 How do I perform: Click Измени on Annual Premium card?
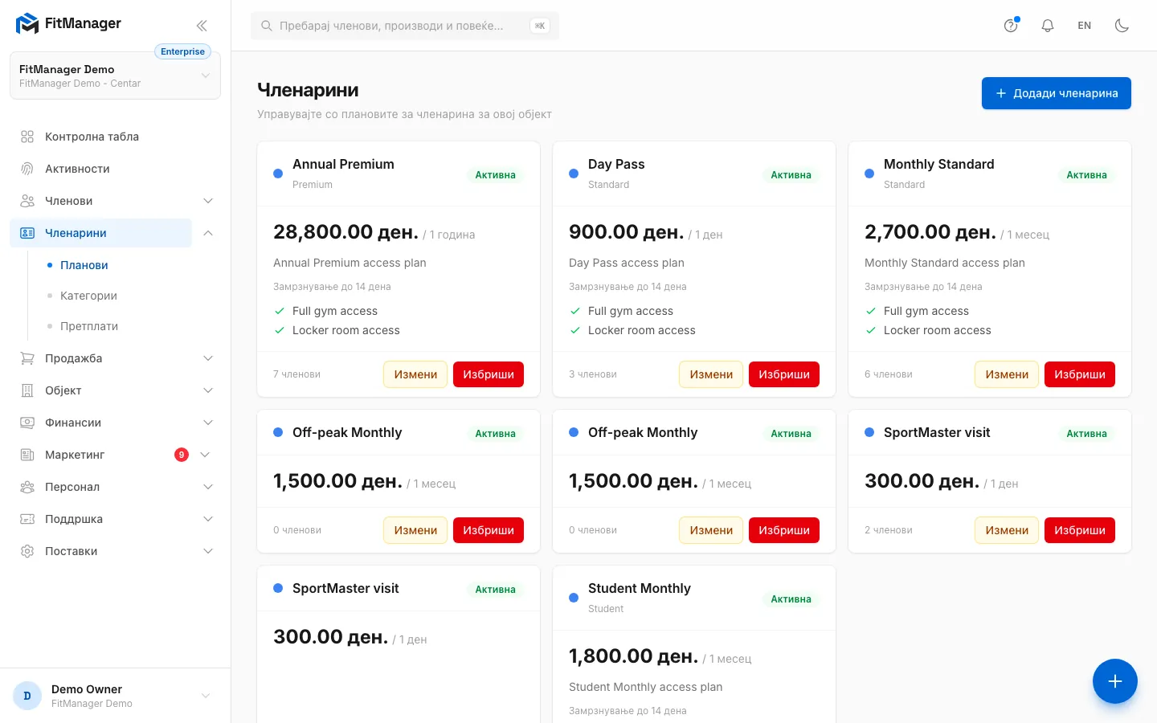point(415,374)
